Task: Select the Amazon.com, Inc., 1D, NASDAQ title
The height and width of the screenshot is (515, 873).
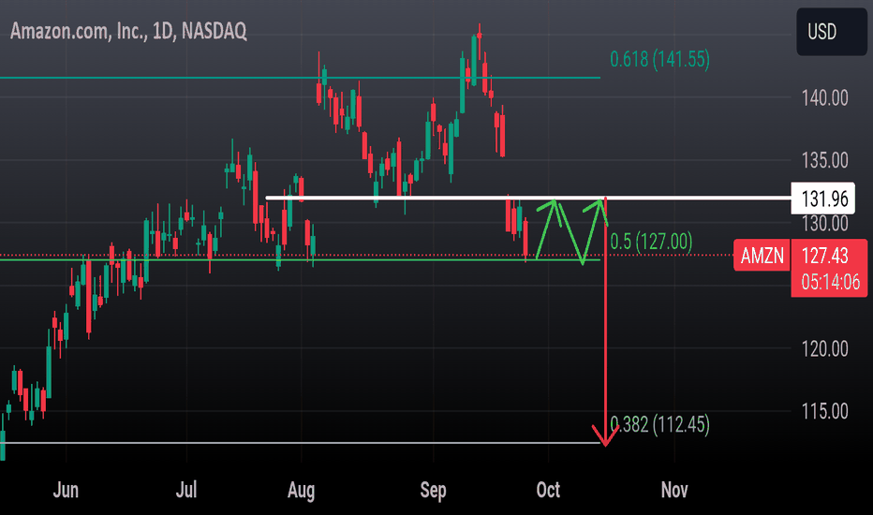Action: tap(128, 31)
